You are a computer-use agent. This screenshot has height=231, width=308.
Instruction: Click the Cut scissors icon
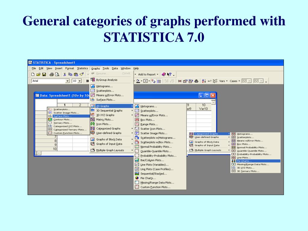[65, 75]
